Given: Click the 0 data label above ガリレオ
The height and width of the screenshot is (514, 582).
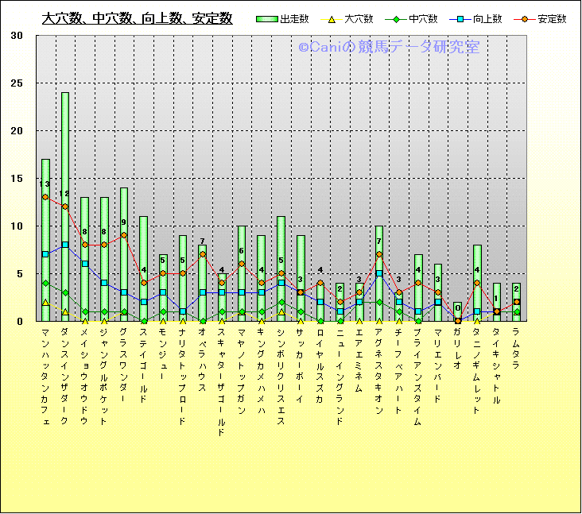Looking at the screenshot, I should pos(457,307).
